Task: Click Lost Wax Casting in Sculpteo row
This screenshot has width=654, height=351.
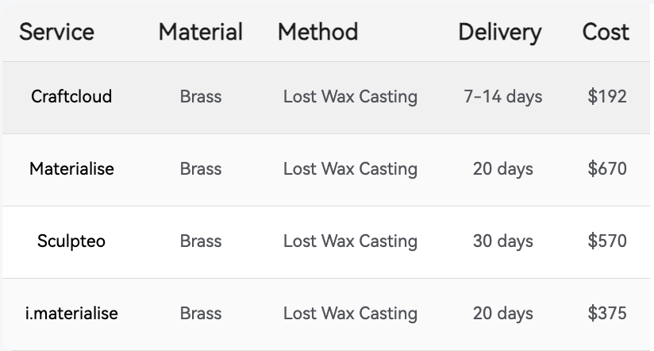Action: [x=350, y=241]
